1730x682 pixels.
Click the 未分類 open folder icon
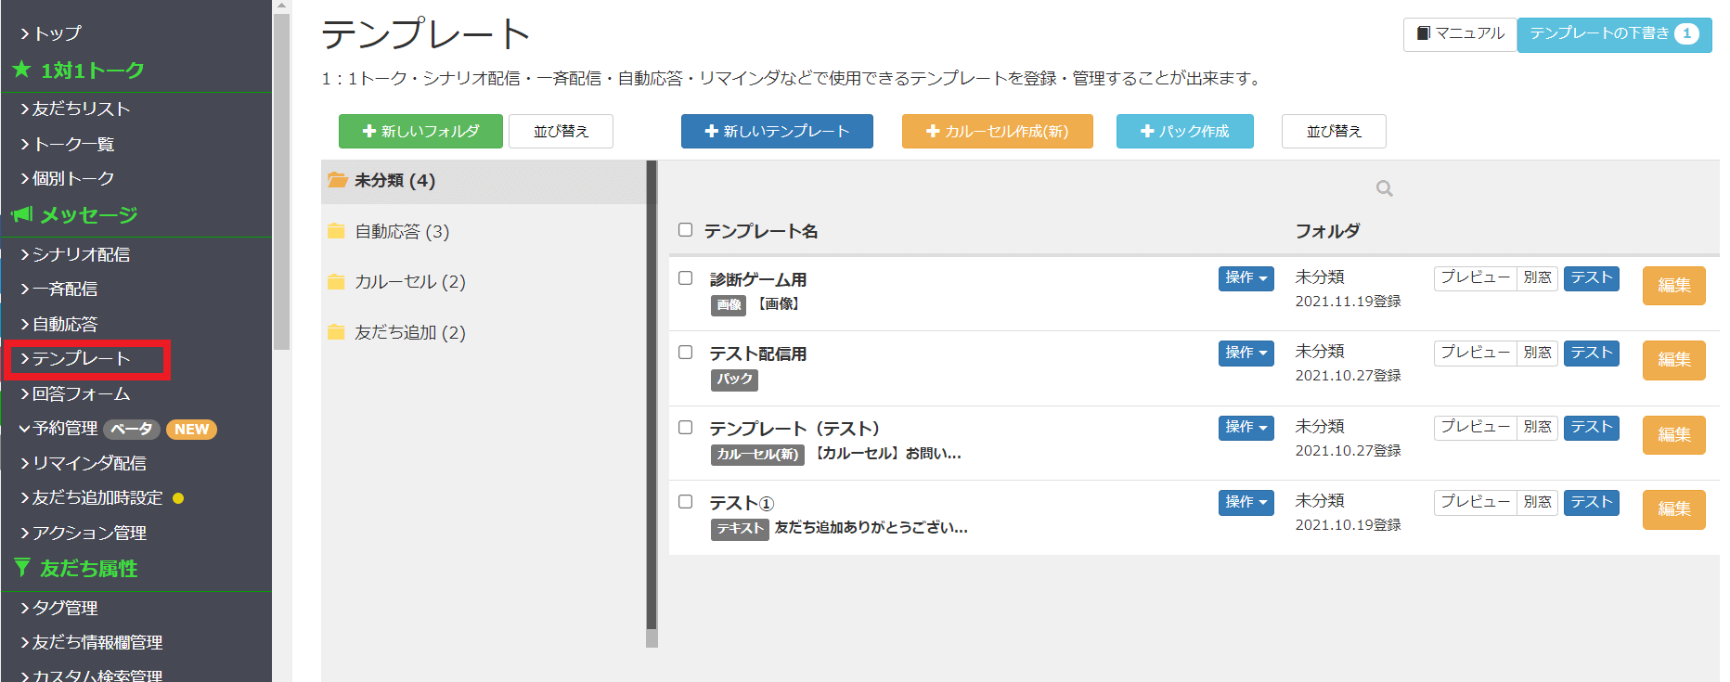(x=337, y=180)
